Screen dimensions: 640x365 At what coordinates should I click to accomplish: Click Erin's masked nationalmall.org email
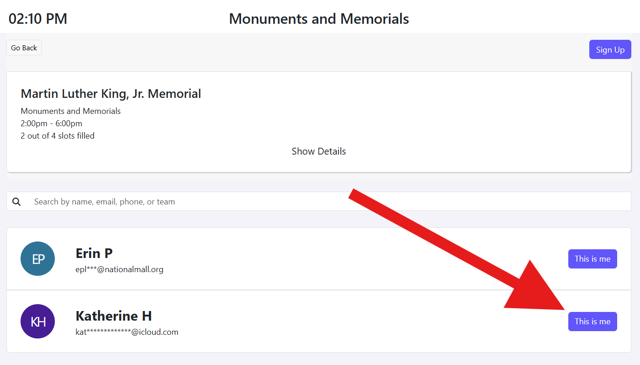[119, 269]
